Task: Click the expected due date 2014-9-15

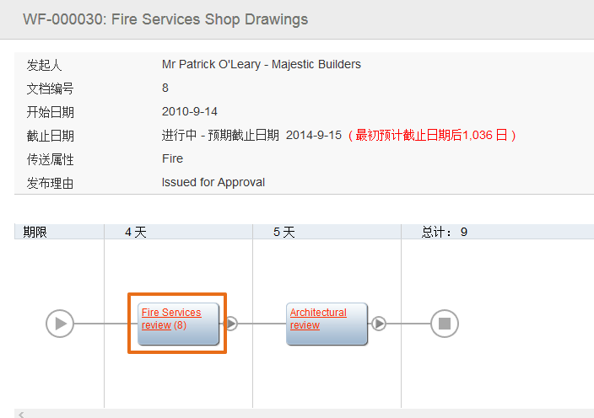Action: (x=314, y=135)
